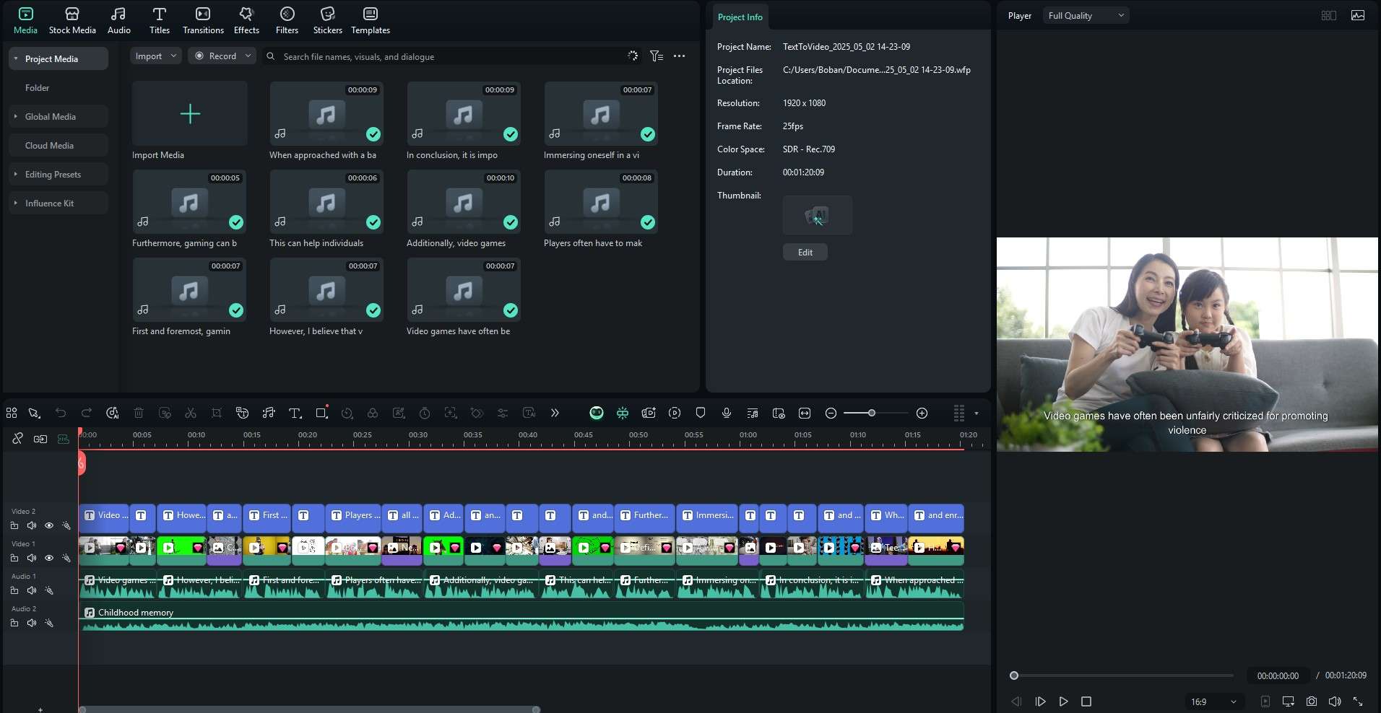Click the green AI copilot face icon
Viewport: 1381px width, 713px height.
pos(597,413)
